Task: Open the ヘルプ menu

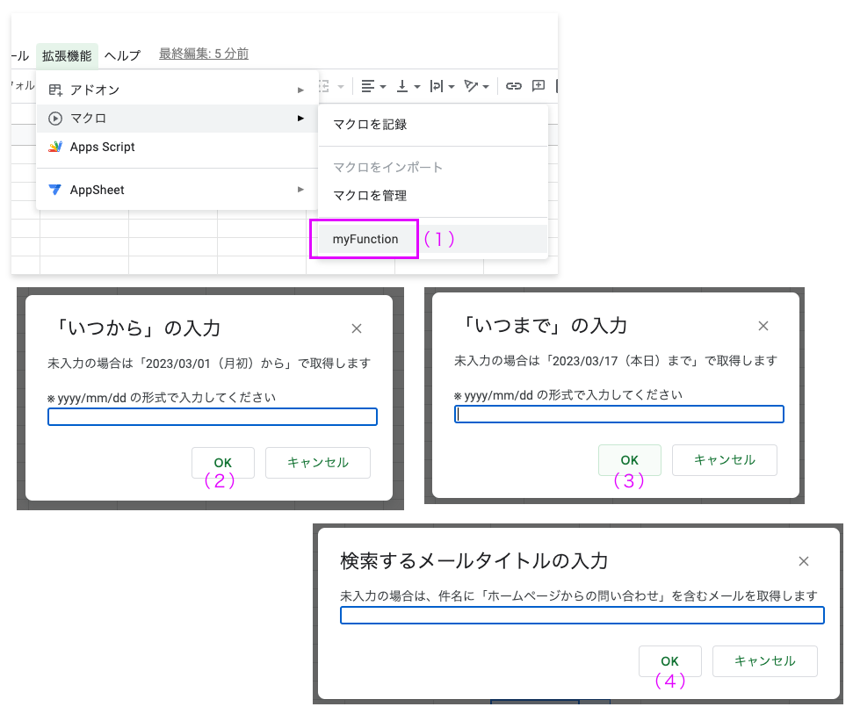Action: coord(122,54)
